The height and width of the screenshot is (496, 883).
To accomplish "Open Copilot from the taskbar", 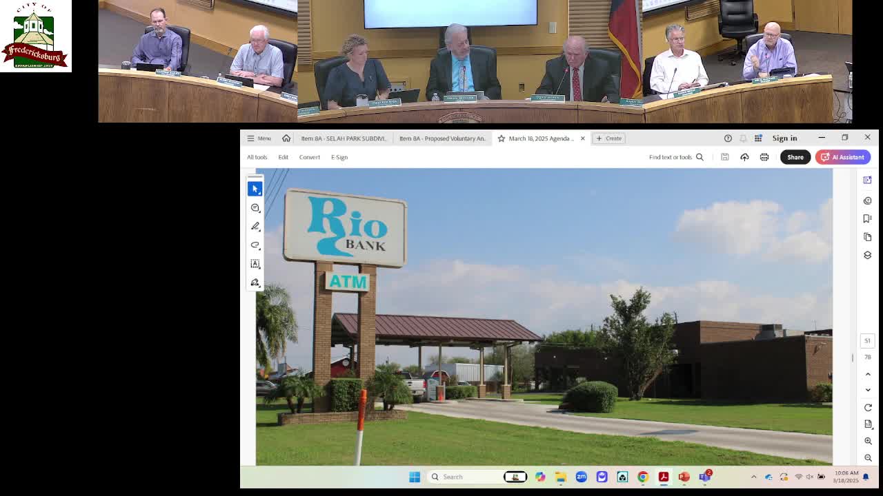I will tap(540, 477).
